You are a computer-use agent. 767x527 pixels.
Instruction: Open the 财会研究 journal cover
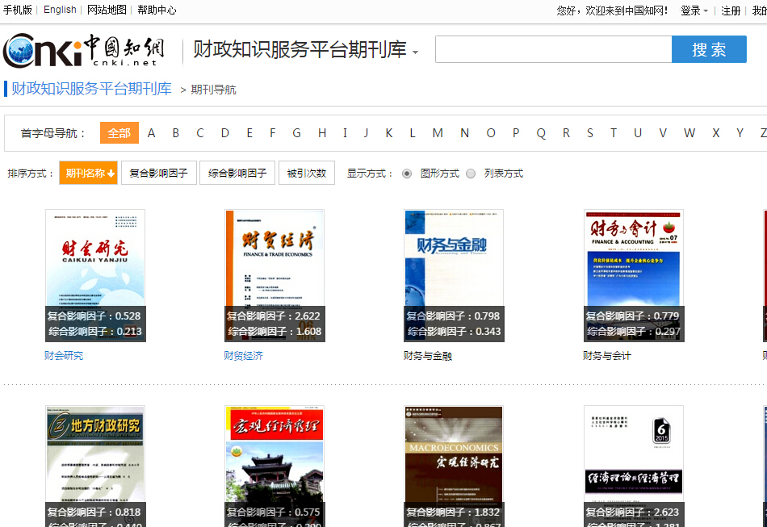coord(95,275)
